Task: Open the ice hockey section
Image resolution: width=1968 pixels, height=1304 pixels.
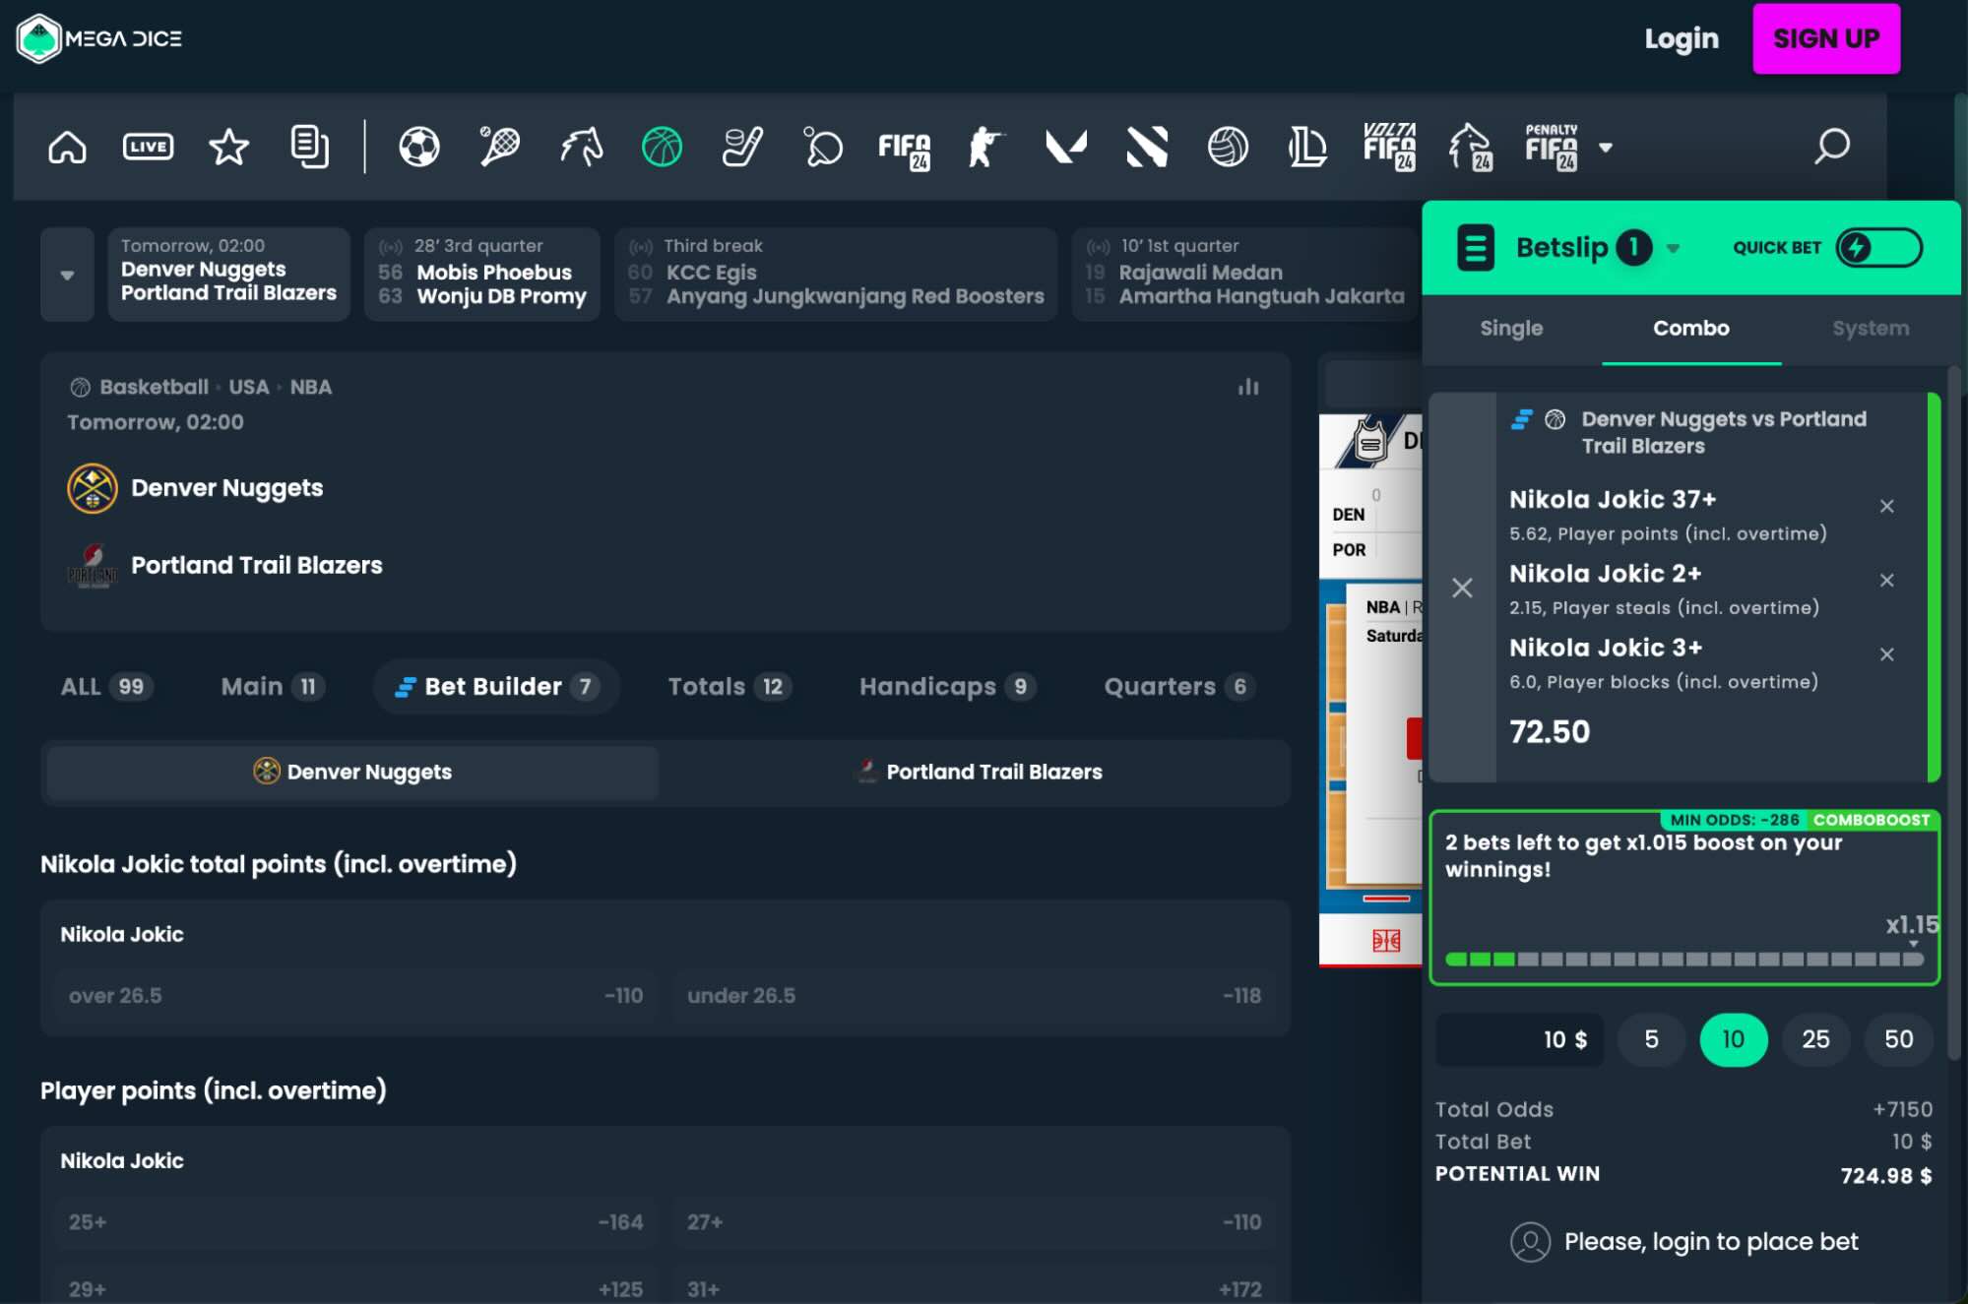Action: pos(742,147)
